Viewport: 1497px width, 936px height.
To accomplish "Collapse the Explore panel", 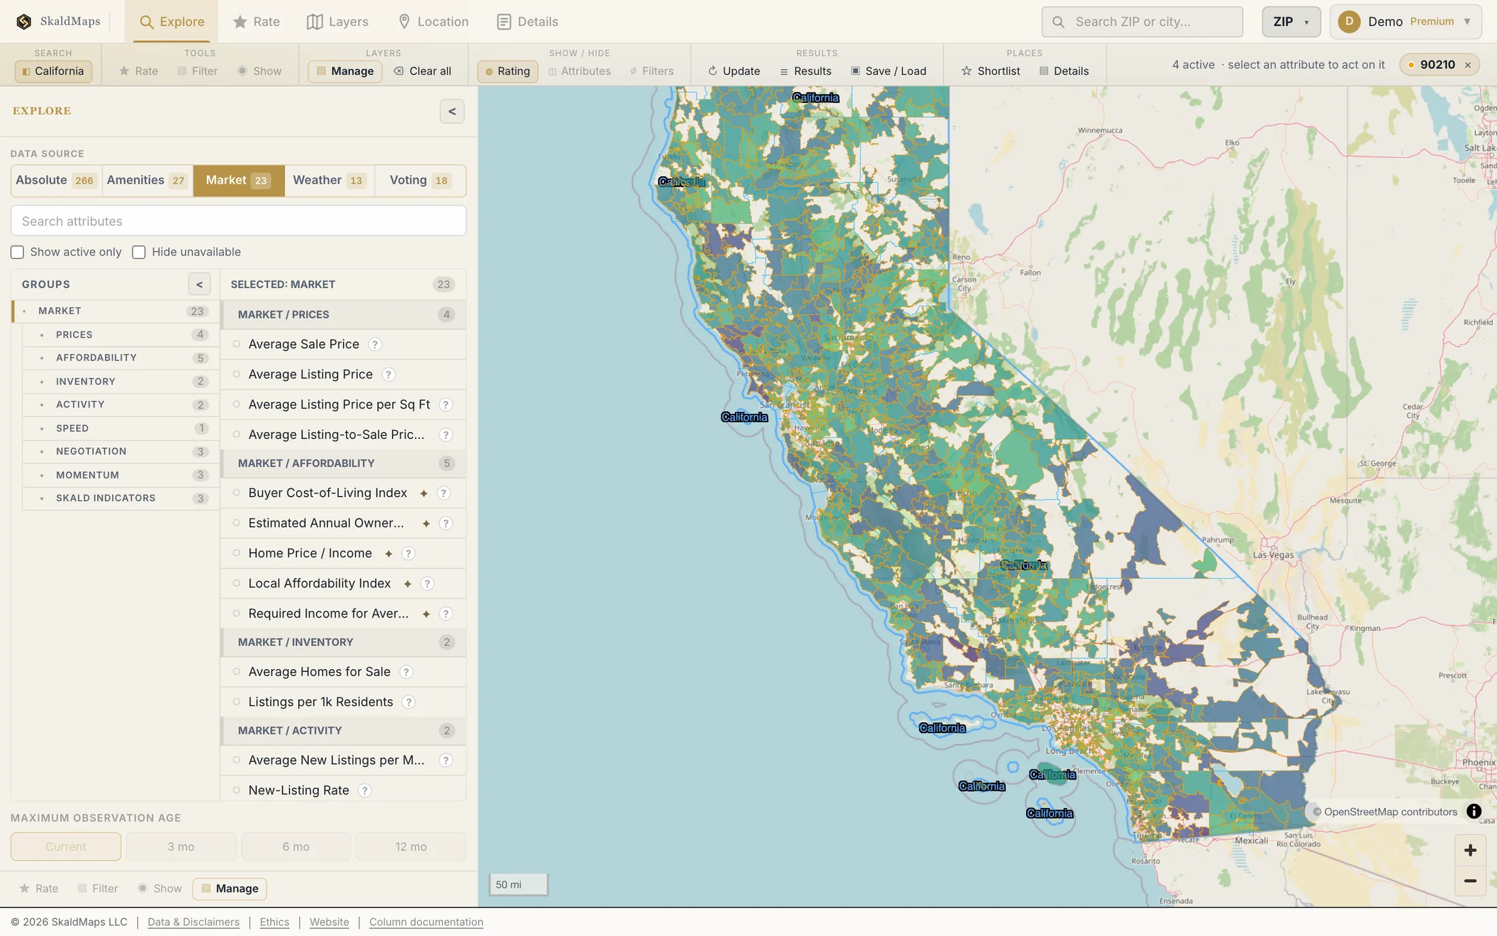I will coord(452,112).
